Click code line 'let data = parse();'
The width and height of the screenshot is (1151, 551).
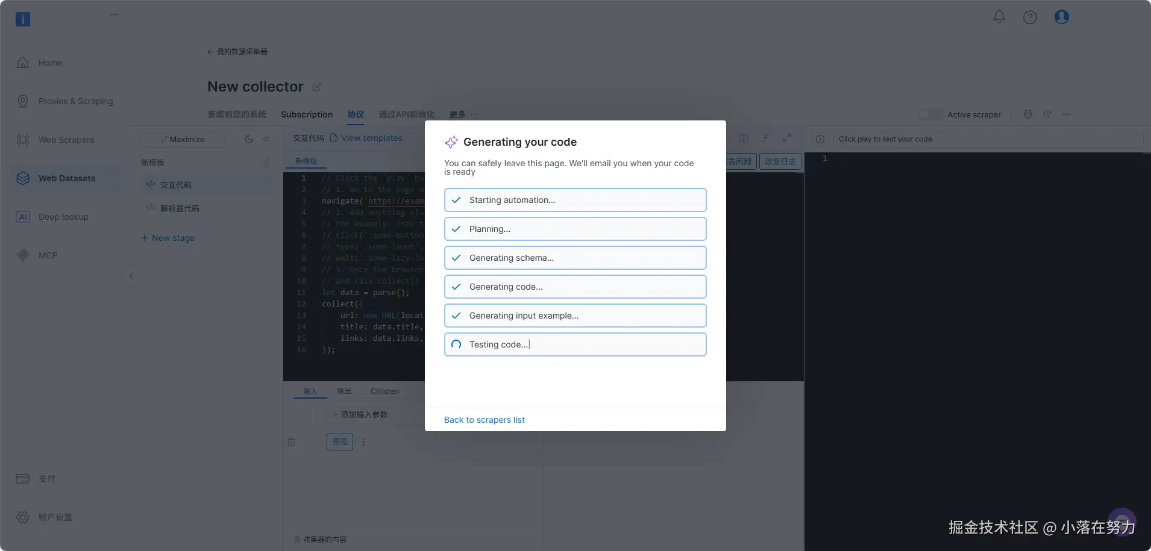coord(365,293)
